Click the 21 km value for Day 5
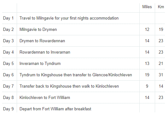This screenshot has width=168, height=116. pyautogui.click(x=161, y=63)
